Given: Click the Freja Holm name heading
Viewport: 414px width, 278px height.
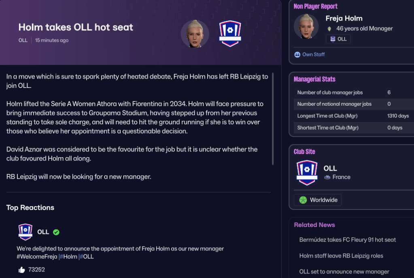Looking at the screenshot, I should 344,18.
